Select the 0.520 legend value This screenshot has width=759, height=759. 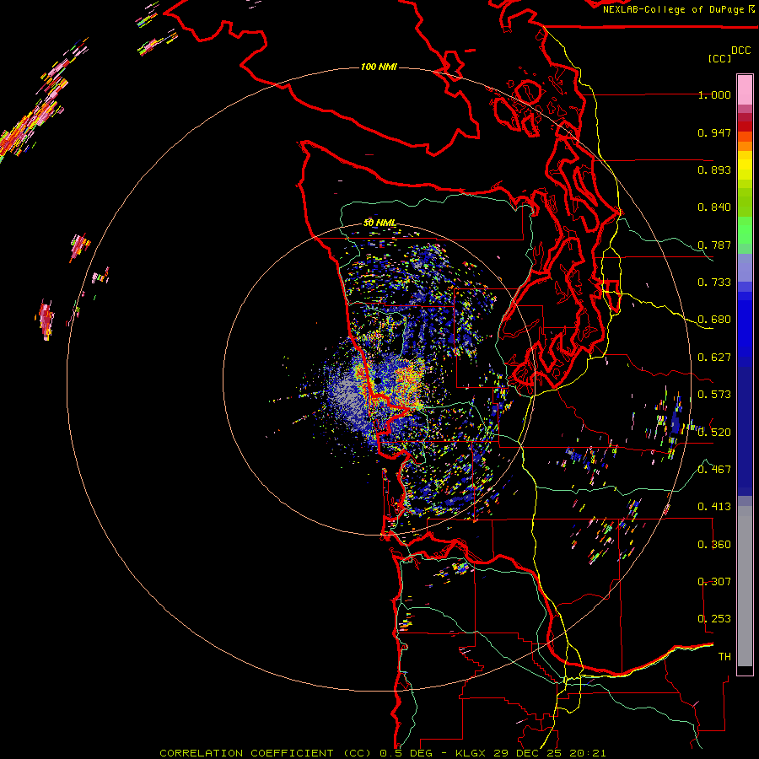(x=714, y=433)
